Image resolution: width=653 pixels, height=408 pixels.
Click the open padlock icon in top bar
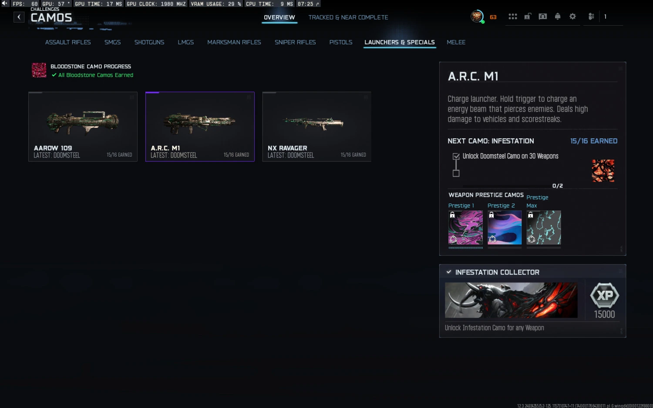coord(528,17)
